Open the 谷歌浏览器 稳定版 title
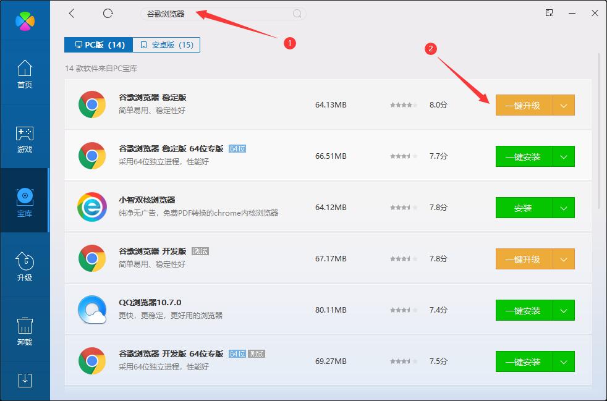Viewport: 607px width, 401px height. coord(153,98)
